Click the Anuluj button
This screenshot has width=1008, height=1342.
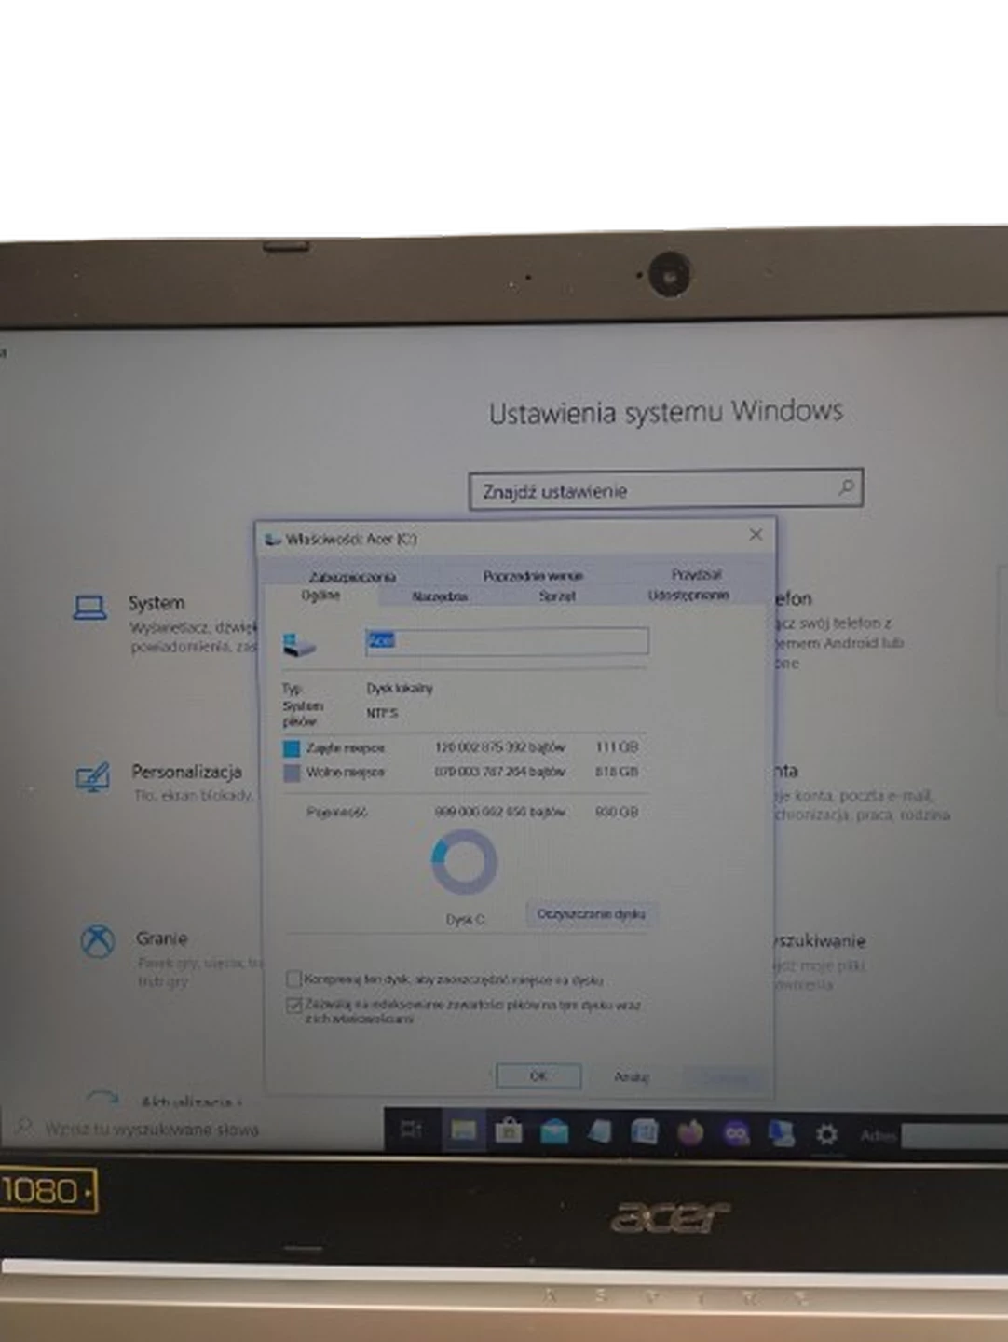(631, 1076)
